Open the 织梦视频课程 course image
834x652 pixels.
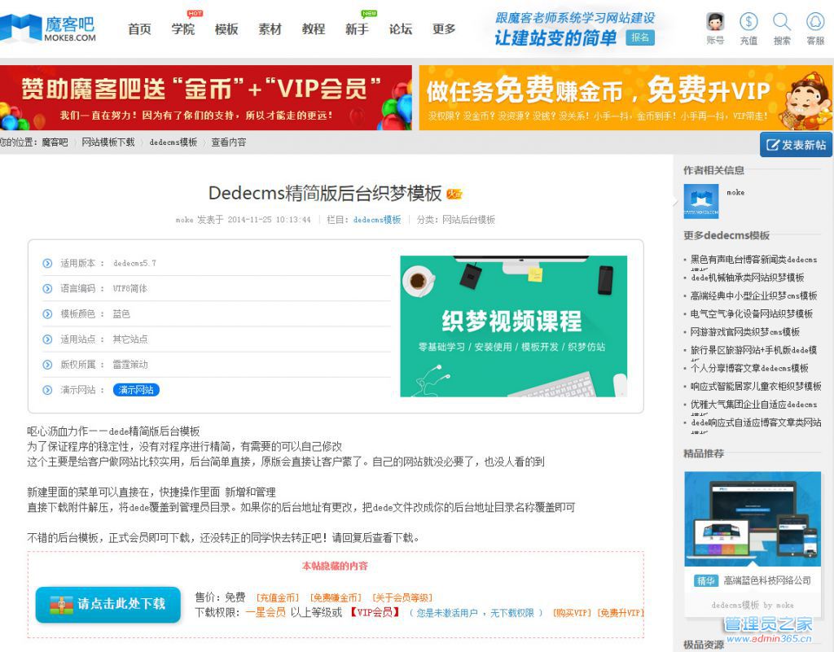tap(513, 326)
